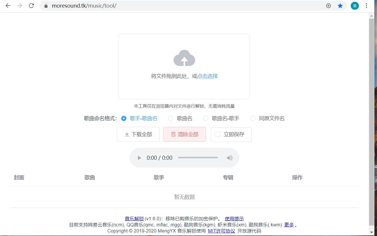Click the browser profile avatar icon
This screenshot has height=236, width=377.
pos(355,5)
